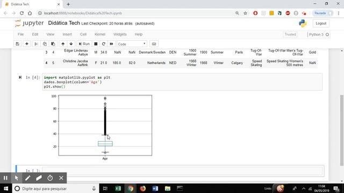
Task: Open the cell type Code dropdown
Action: [x=132, y=44]
